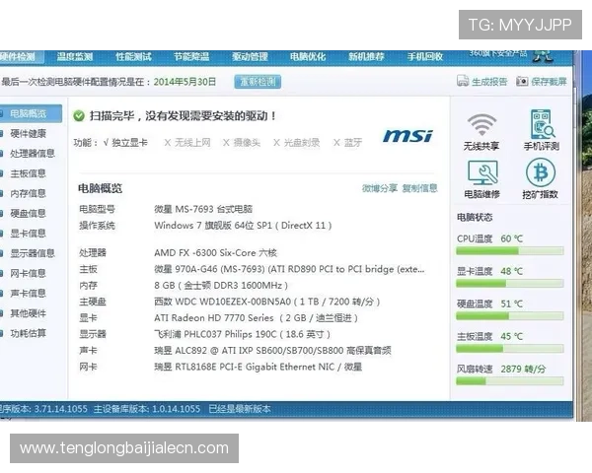Image resolution: width=592 pixels, height=473 pixels.
Task: Click the 无线上网 feature indicator
Action: 187,143
